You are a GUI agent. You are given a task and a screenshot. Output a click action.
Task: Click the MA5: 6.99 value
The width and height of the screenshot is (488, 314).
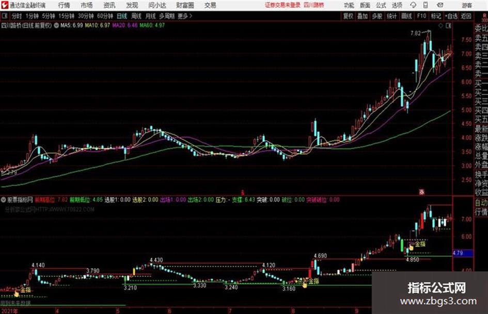click(x=72, y=25)
